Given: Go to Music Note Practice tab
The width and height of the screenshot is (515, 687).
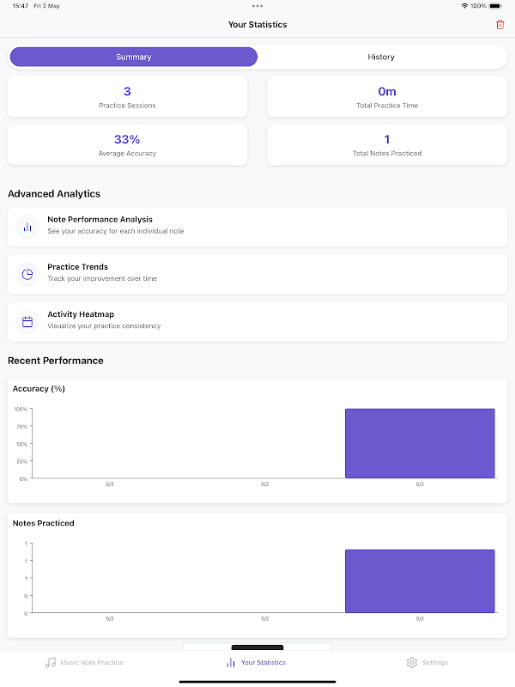Looking at the screenshot, I should click(85, 663).
